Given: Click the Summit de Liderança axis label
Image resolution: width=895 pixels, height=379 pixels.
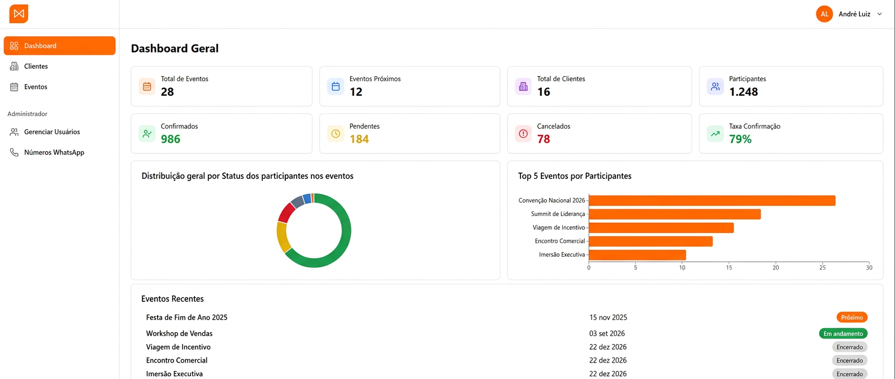Looking at the screenshot, I should click(x=558, y=214).
